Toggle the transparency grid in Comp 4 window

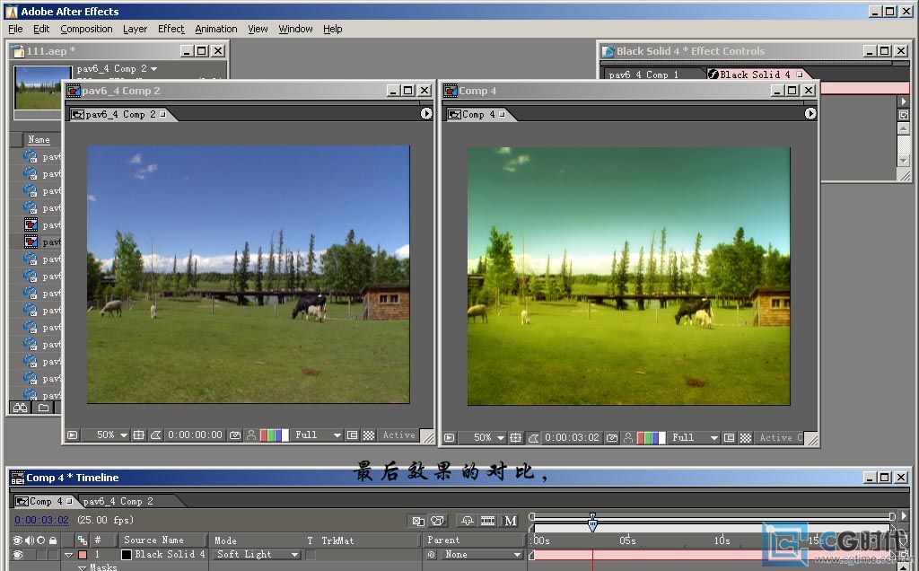(x=746, y=437)
